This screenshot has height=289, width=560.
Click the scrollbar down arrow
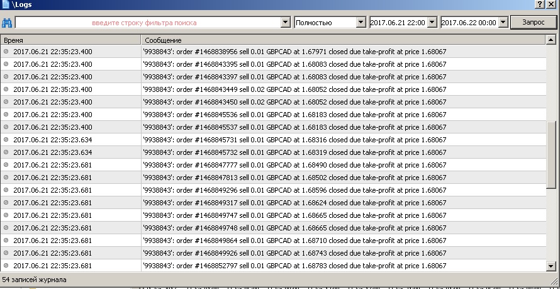(551, 266)
